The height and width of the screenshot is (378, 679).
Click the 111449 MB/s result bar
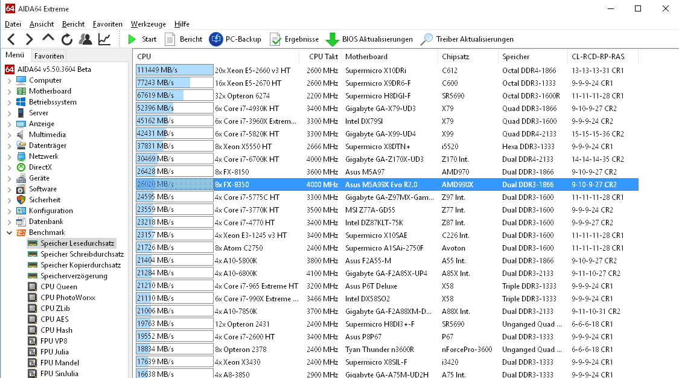[x=174, y=70]
